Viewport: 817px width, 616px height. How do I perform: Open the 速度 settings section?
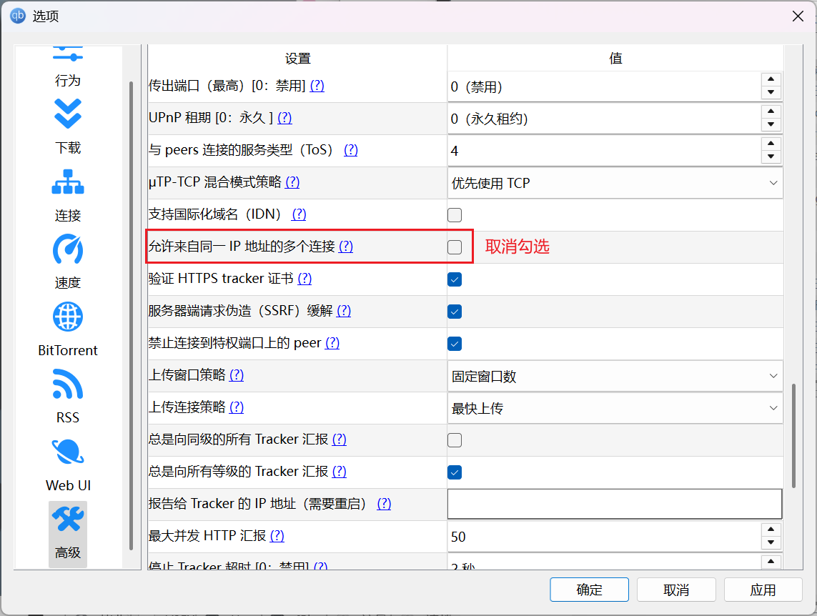point(67,263)
